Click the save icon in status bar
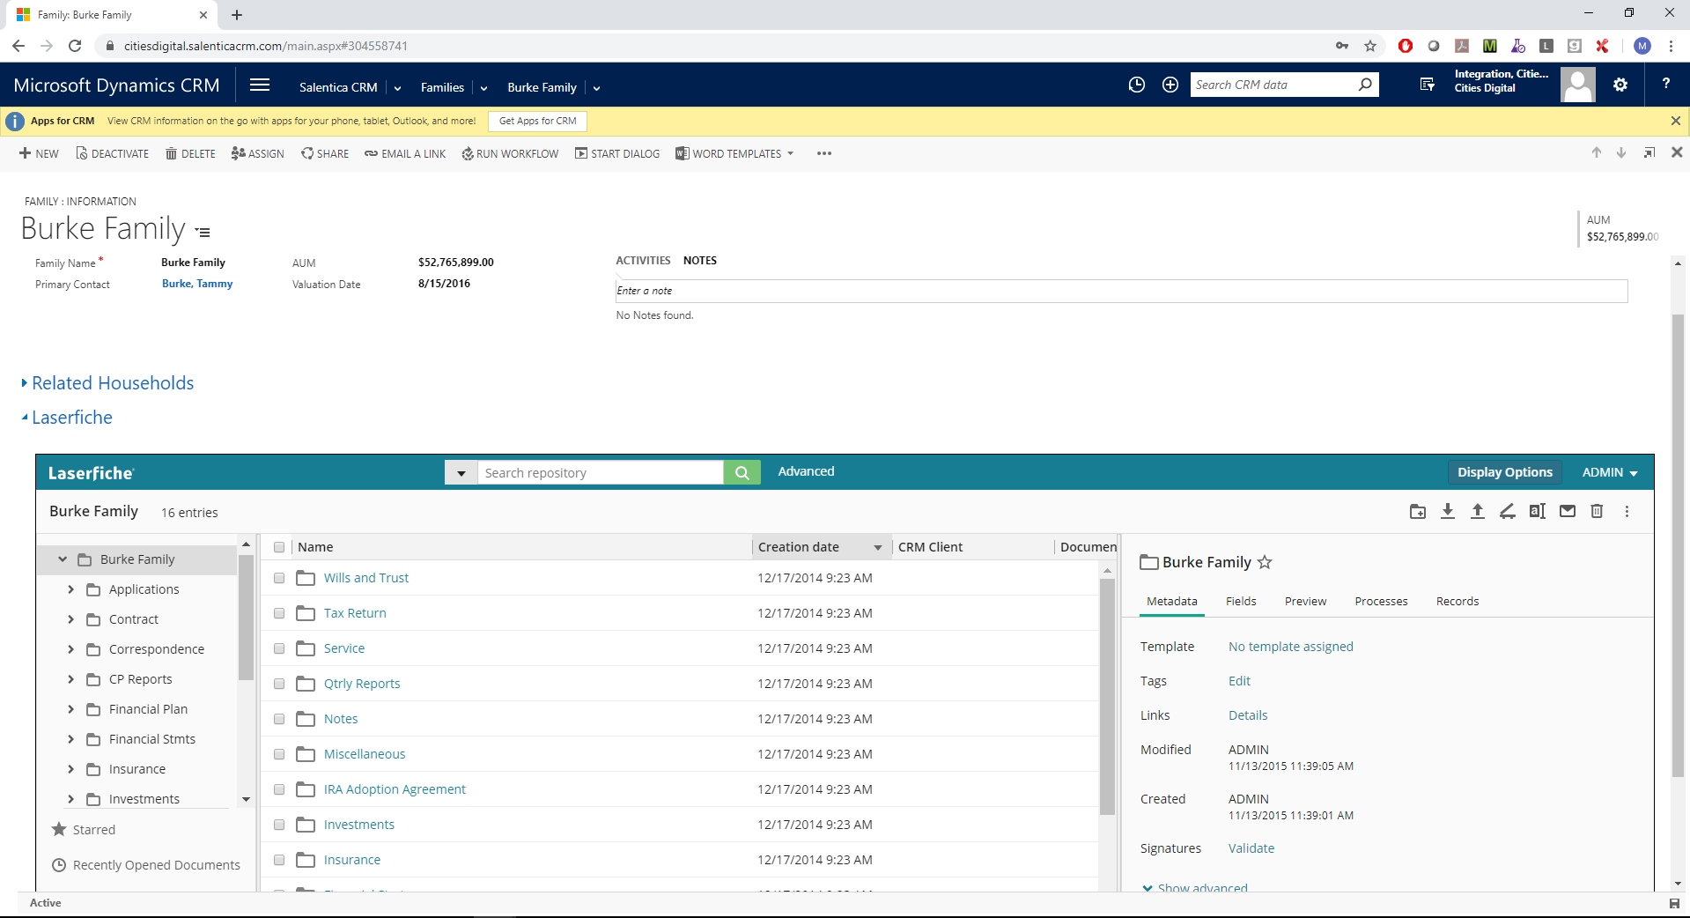Image resolution: width=1690 pixels, height=918 pixels. (1674, 904)
